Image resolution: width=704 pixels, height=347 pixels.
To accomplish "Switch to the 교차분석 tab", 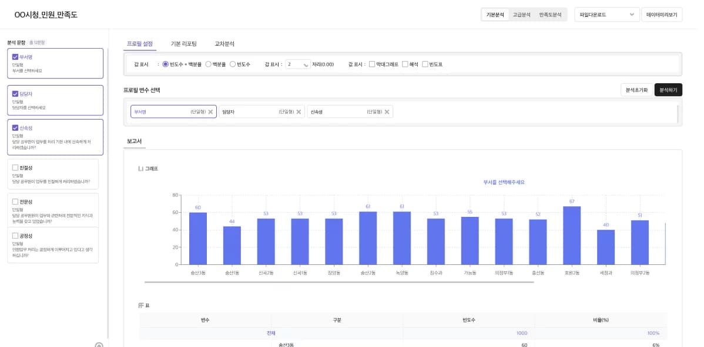I will coord(224,44).
